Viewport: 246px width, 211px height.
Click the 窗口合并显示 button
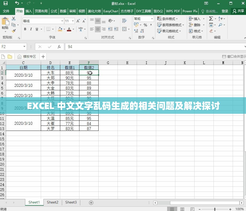pyautogui.click(x=234, y=56)
